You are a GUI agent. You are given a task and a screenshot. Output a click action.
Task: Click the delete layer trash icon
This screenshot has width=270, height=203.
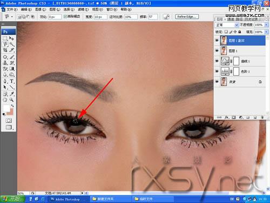tap(262, 117)
